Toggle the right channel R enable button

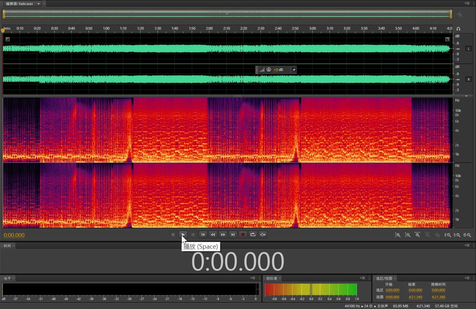coord(469,79)
